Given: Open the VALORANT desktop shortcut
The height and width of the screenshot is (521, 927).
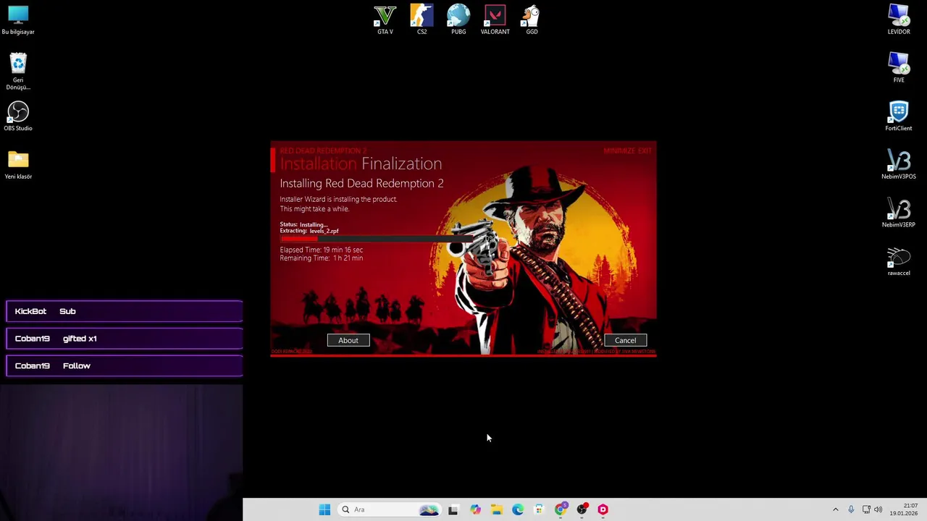Looking at the screenshot, I should pos(495,20).
